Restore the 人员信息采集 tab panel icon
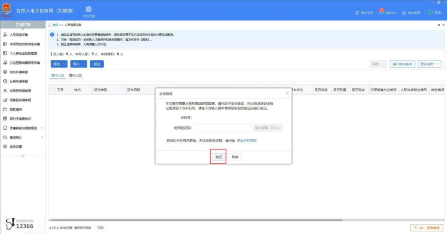The image size is (447, 234). point(439,25)
